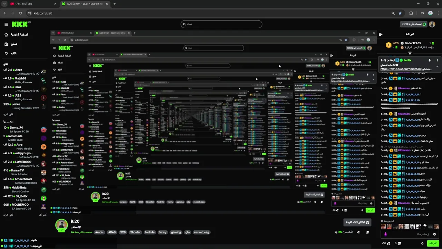The height and width of the screenshot is (249, 442).
Task: Select the ARAB stream tag
Action: click(112, 232)
